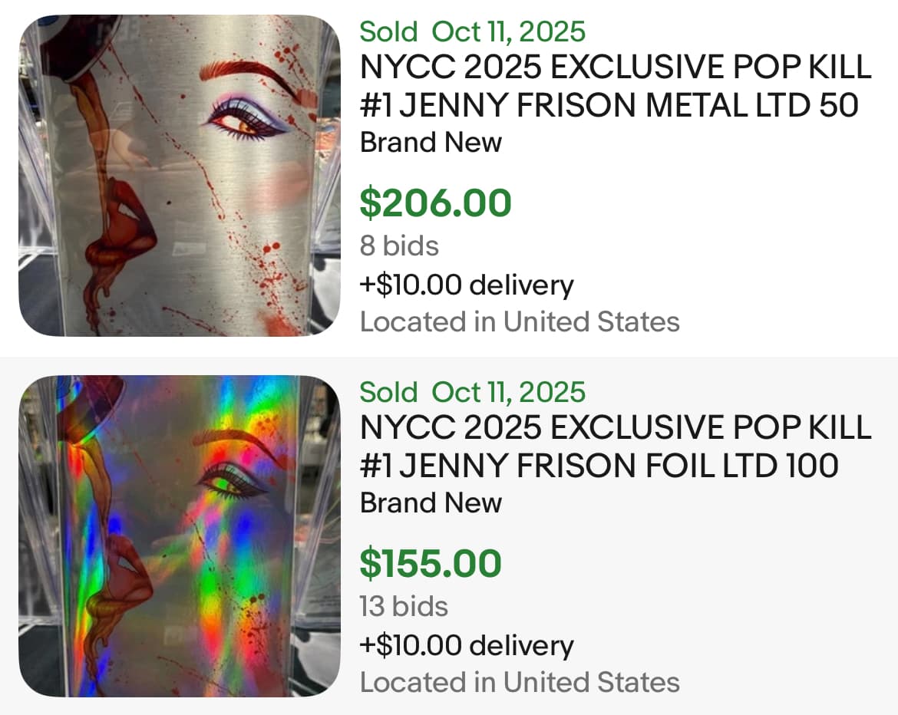The image size is (898, 715).
Task: Select the $206.00 sold price
Action: click(435, 203)
